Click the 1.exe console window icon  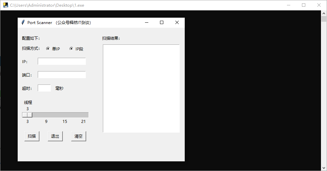tap(5, 5)
